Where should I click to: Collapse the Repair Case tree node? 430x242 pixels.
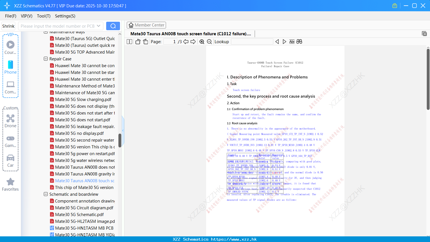pyautogui.click(x=46, y=59)
